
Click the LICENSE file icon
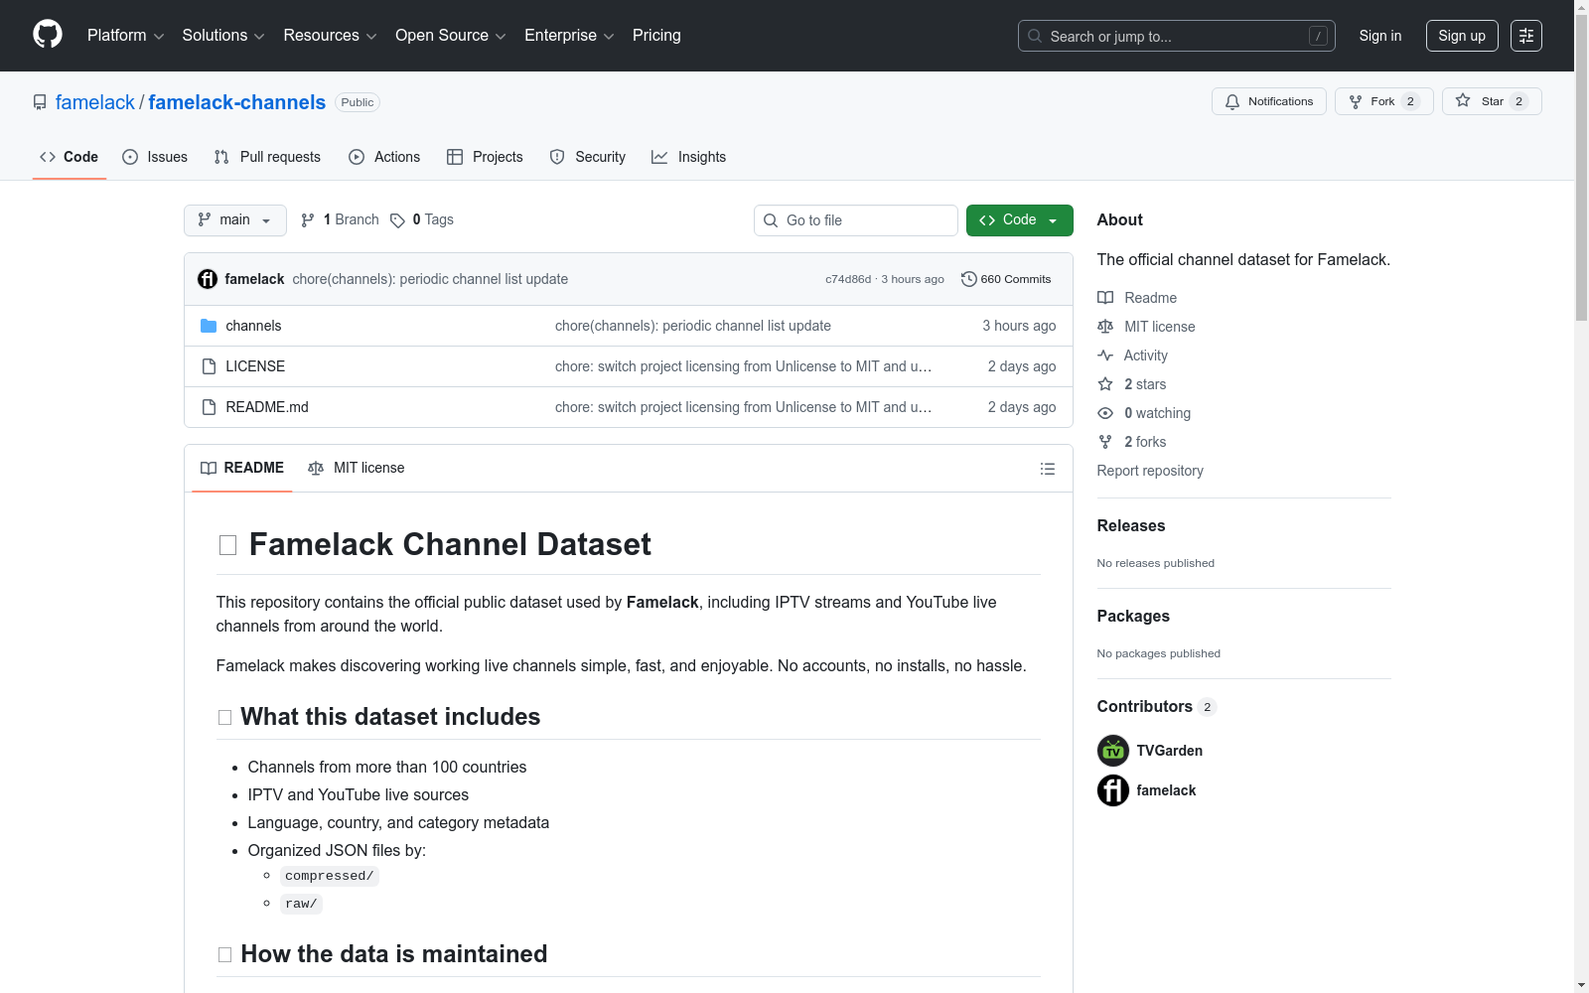point(209,366)
